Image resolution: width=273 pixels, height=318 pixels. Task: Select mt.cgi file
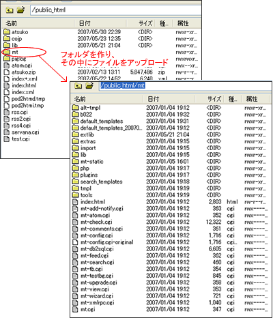point(84,309)
